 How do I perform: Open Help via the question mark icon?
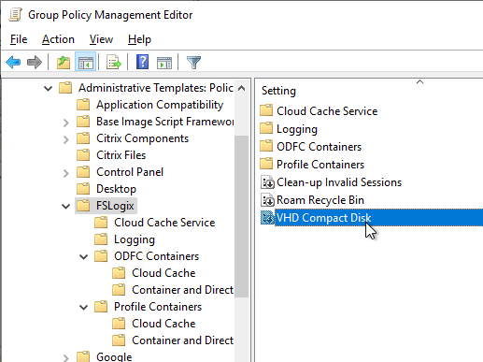(x=142, y=62)
